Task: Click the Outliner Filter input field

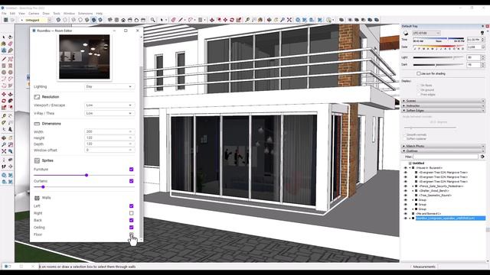Action: (x=446, y=157)
